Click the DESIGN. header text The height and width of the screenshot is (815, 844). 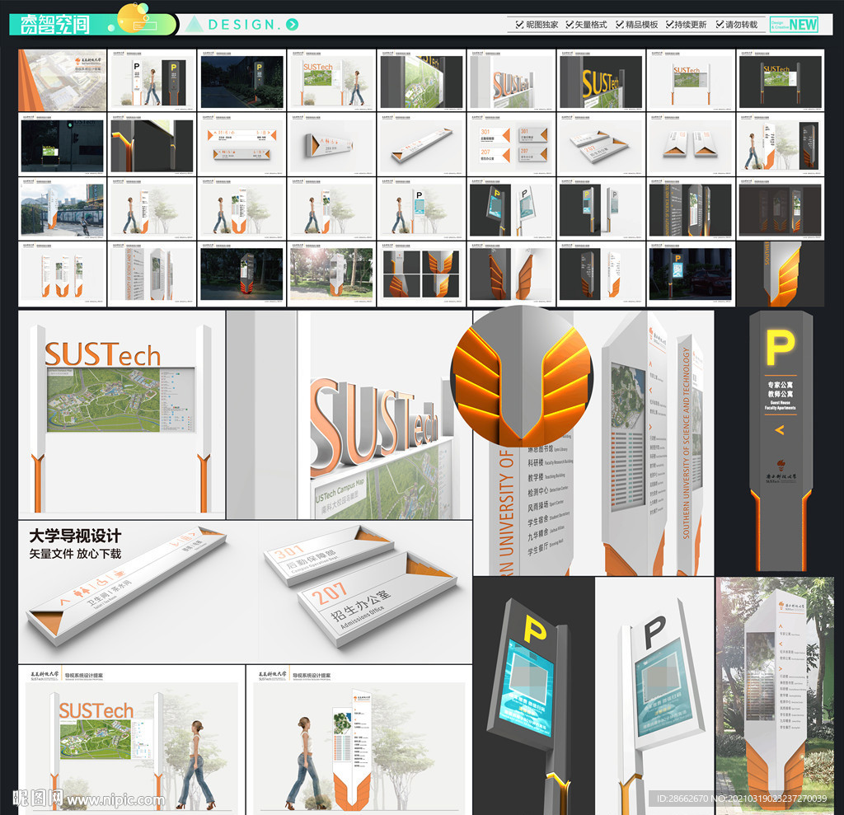coord(245,24)
